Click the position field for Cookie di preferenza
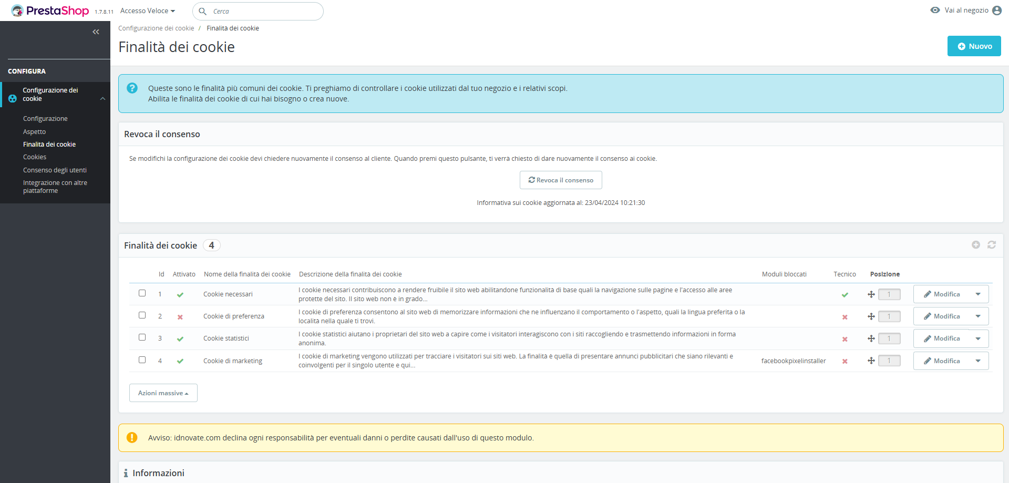 (889, 316)
